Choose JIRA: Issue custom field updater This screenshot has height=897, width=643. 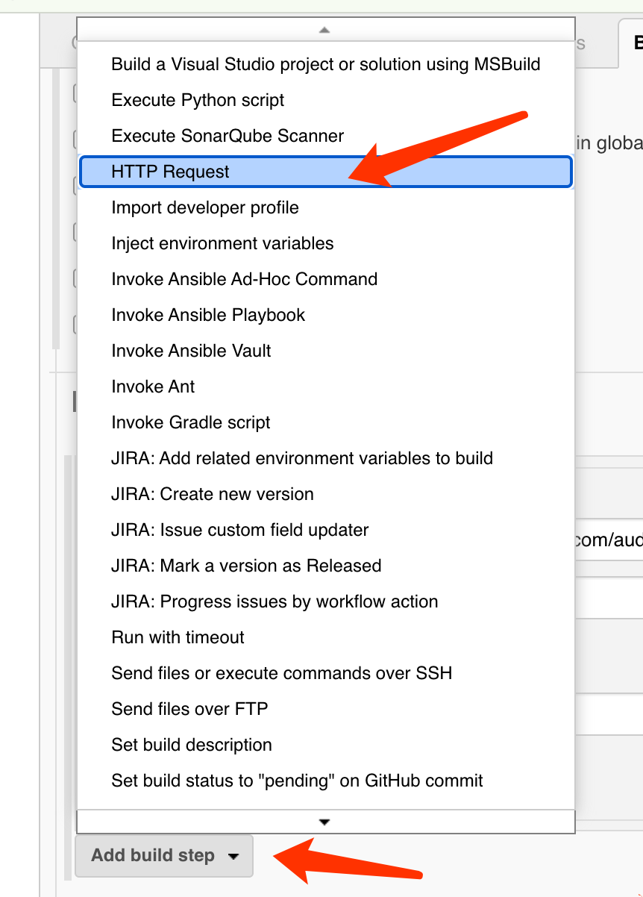click(x=325, y=530)
